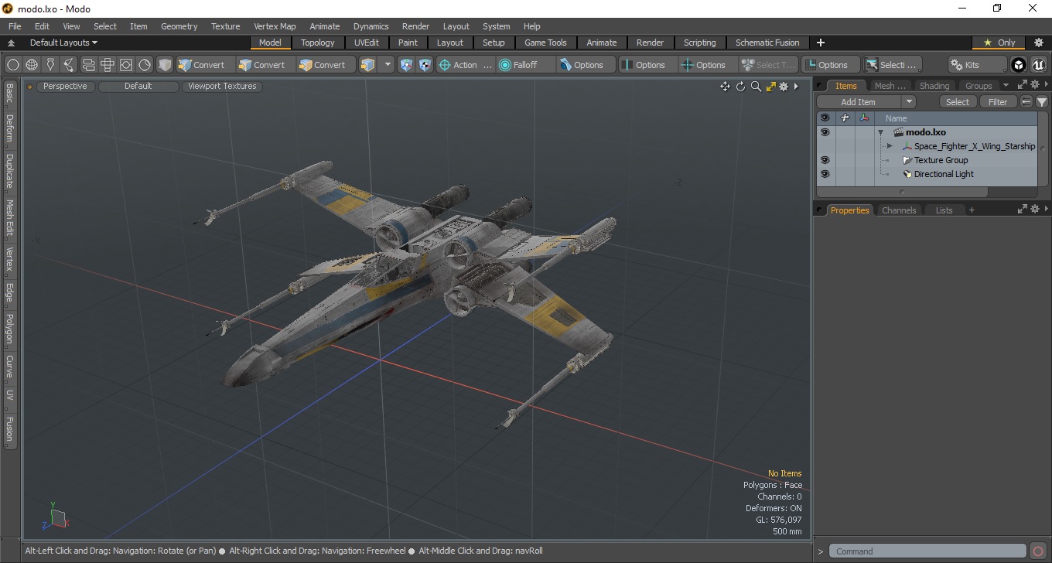Screen dimensions: 1052x563
Task: Open the viewport settings gear
Action: [x=784, y=87]
